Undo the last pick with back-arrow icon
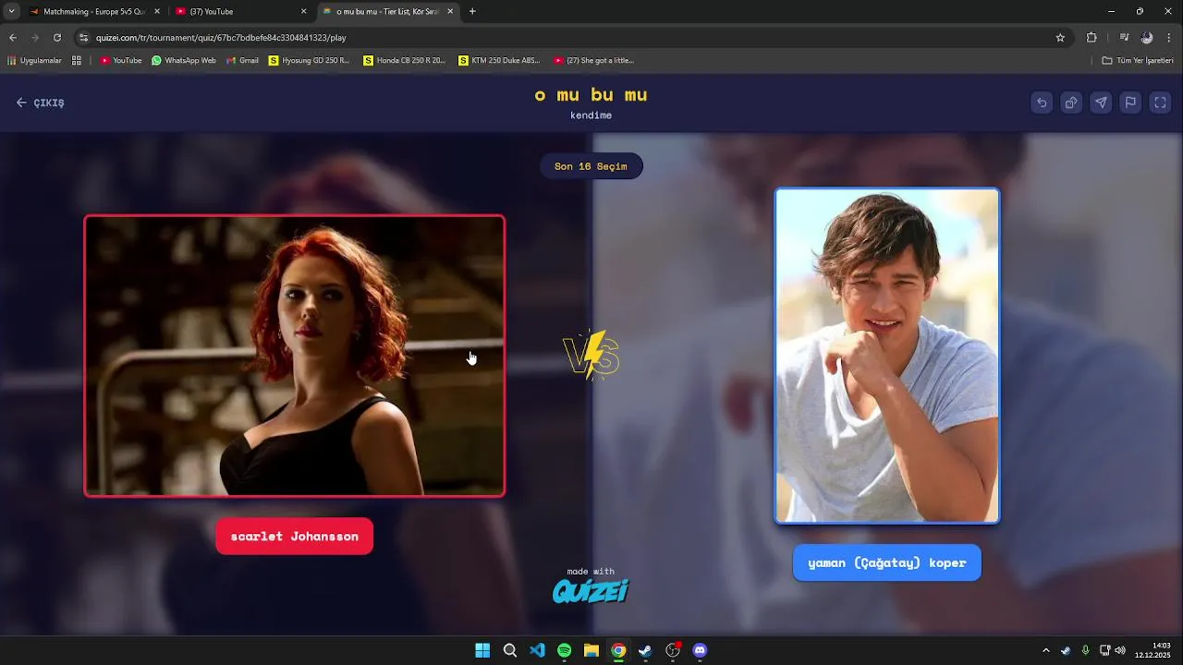The image size is (1183, 665). coord(1042,103)
